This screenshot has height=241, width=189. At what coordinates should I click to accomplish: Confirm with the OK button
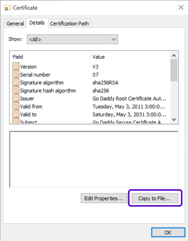tap(168, 233)
